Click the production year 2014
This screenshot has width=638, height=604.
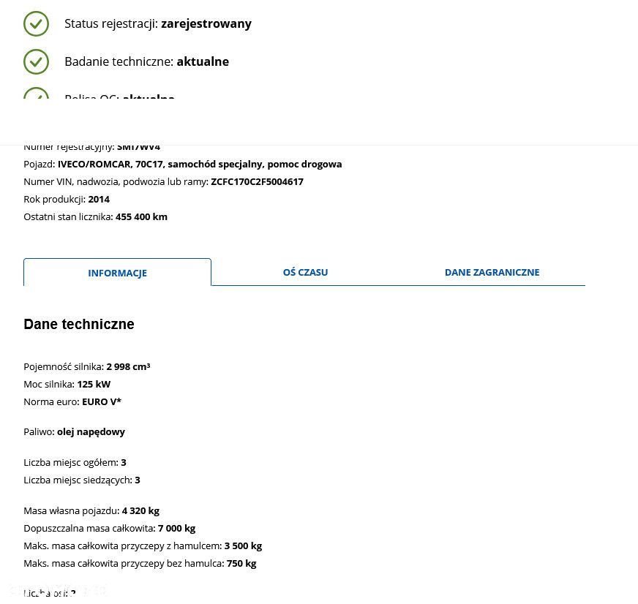pyautogui.click(x=99, y=199)
